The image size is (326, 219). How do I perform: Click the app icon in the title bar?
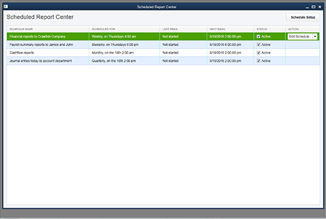click(5, 7)
